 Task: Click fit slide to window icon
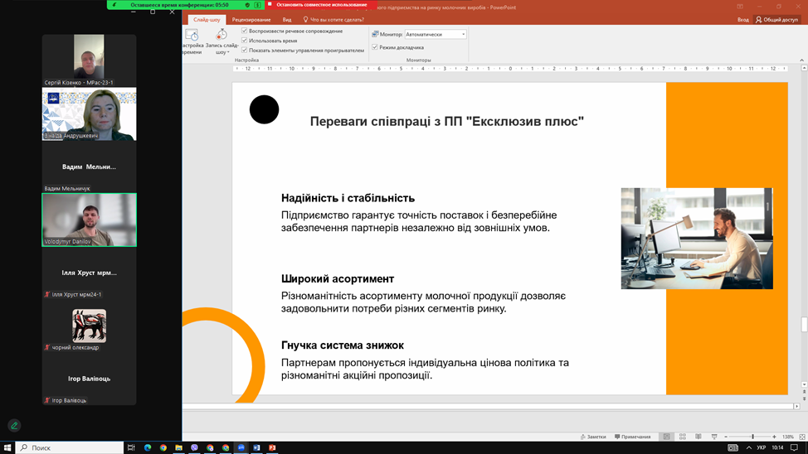pyautogui.click(x=802, y=437)
